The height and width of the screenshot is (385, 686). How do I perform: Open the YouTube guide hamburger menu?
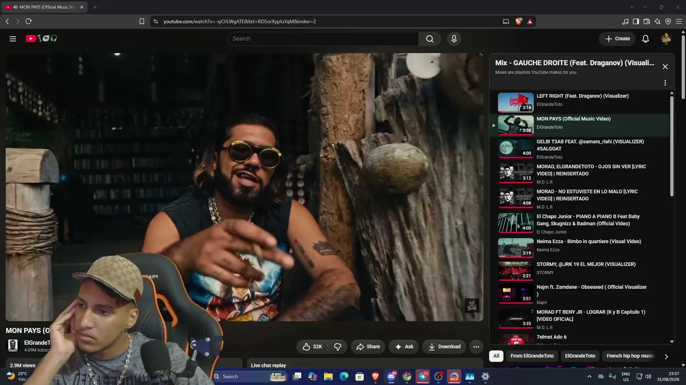[13, 38]
